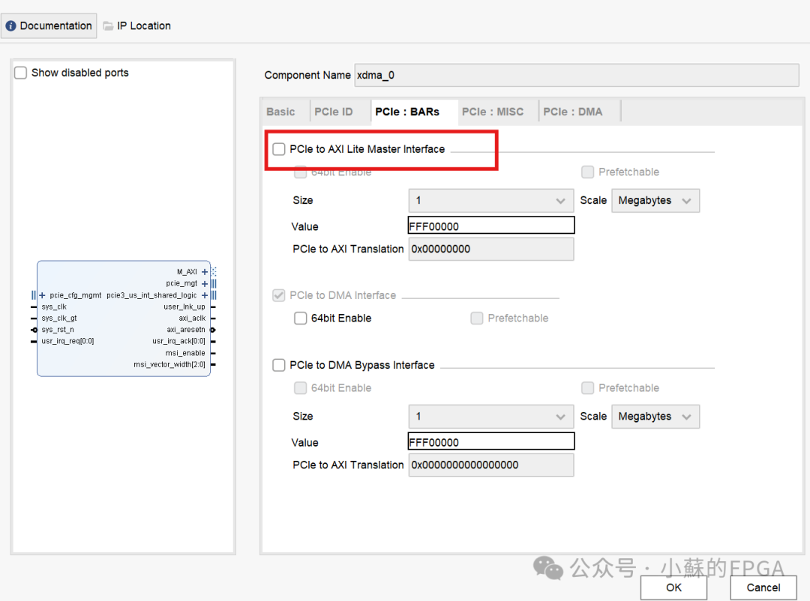Toggle Prefetchable under PCIe to DMA Interface
Screen dimensions: 810x601
(477, 318)
